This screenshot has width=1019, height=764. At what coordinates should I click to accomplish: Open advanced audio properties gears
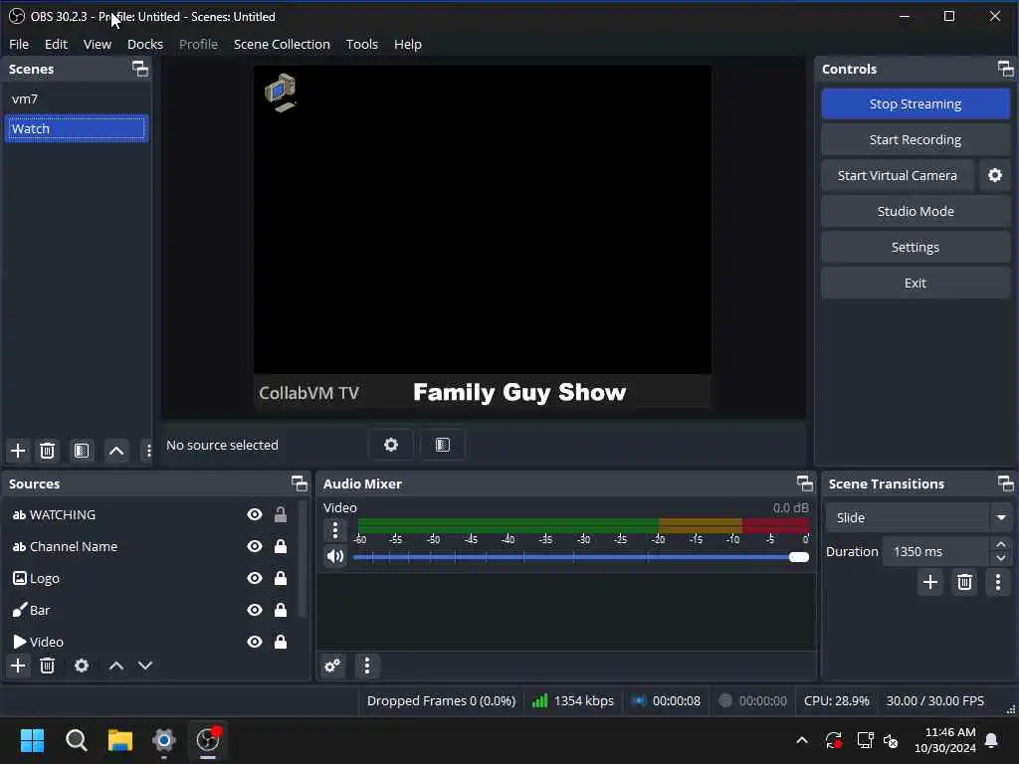332,666
